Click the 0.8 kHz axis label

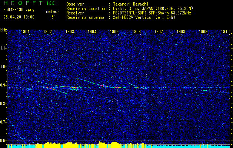(x=3, y=104)
